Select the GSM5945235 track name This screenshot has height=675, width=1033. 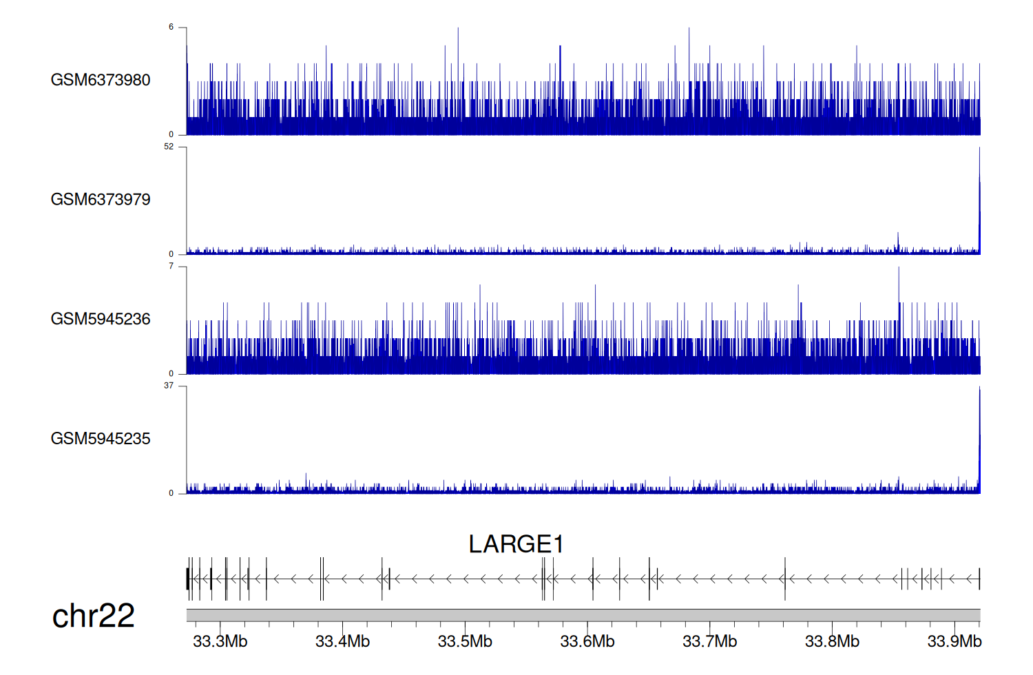coord(101,439)
